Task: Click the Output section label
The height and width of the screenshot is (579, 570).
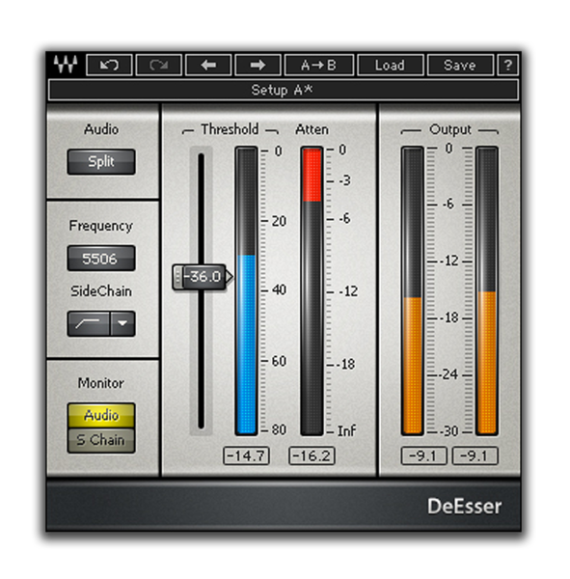Action: (x=450, y=129)
